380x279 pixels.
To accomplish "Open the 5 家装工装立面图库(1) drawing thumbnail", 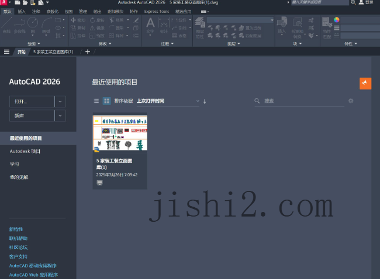I will [120, 132].
